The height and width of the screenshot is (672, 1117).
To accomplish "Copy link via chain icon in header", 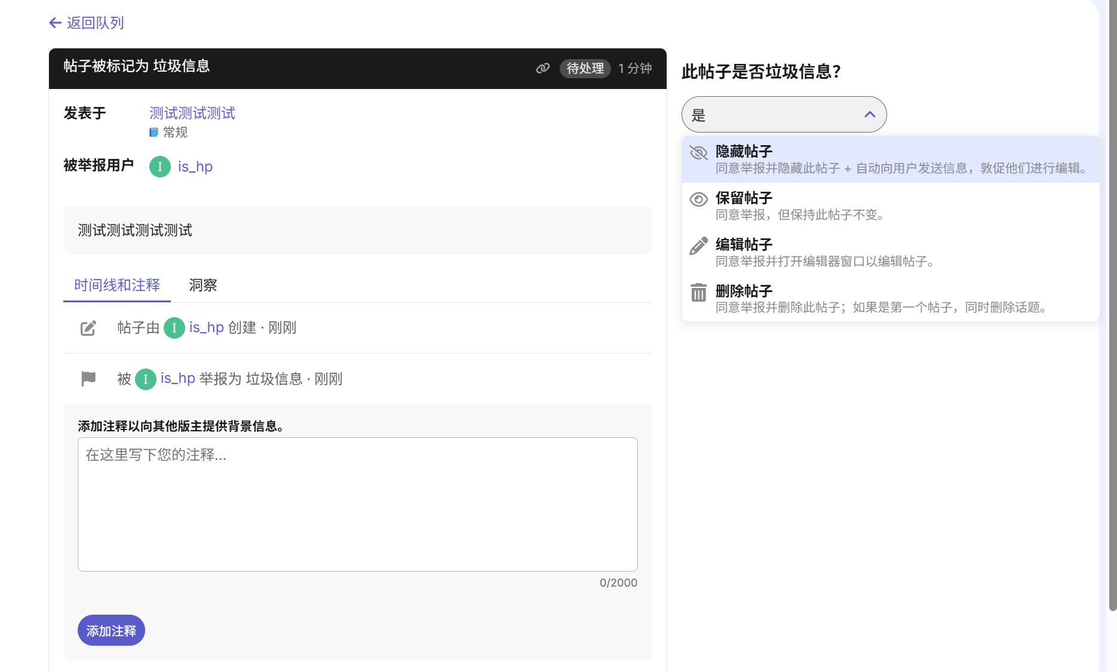I will [542, 68].
